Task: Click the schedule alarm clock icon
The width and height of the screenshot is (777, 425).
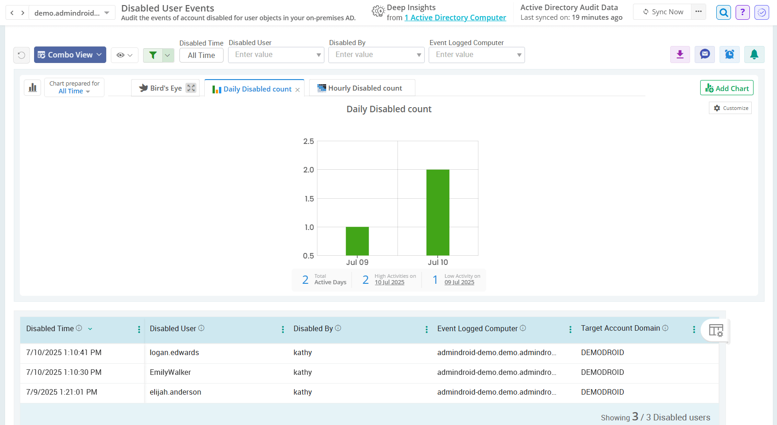Action: [x=730, y=55]
